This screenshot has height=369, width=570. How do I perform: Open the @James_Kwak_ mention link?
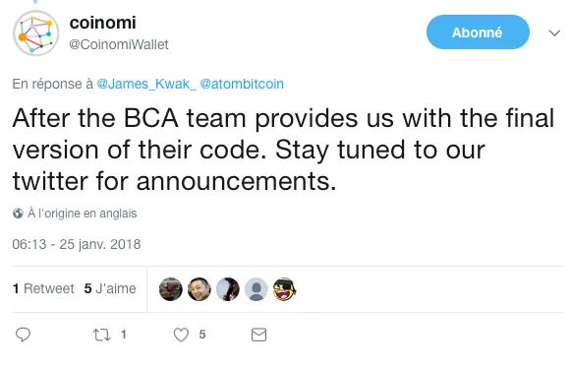[x=146, y=84]
